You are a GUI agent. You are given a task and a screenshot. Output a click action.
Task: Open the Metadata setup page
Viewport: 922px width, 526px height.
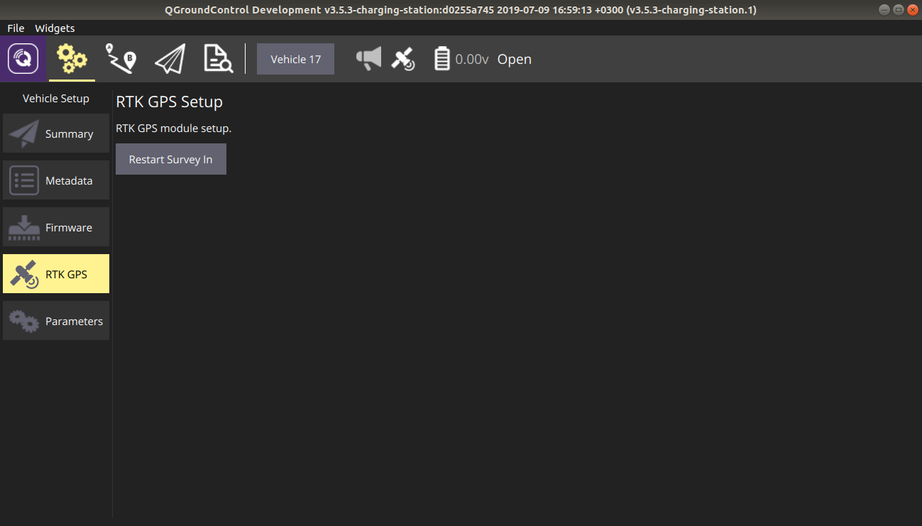pos(56,180)
